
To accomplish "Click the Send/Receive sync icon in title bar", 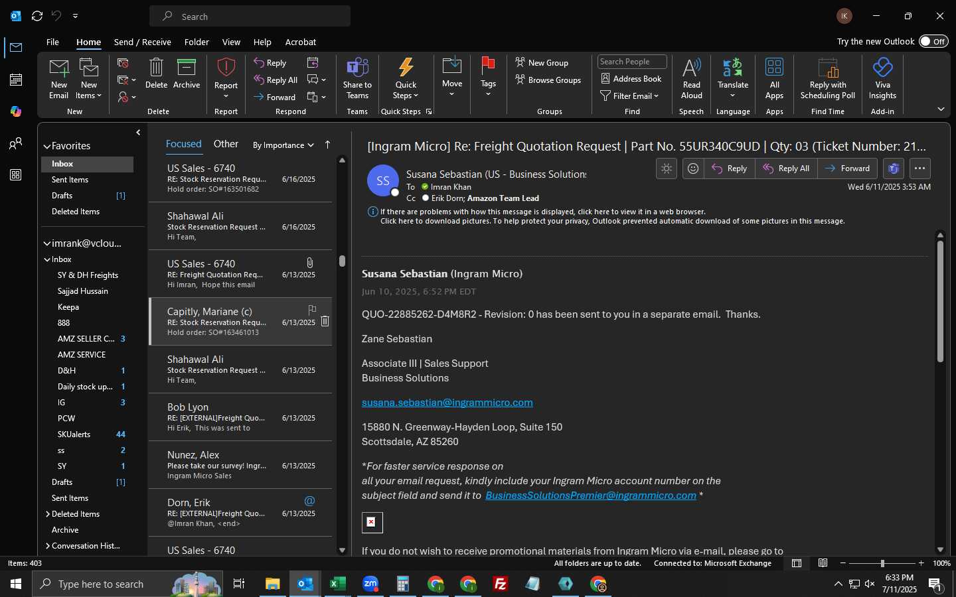I will pyautogui.click(x=37, y=16).
